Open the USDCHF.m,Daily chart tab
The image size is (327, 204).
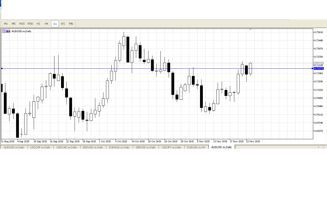pyautogui.click(x=40, y=147)
